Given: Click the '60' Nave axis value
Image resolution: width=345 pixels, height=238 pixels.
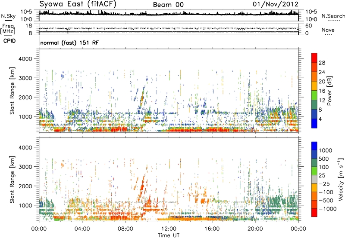Looking at the screenshot, I should pyautogui.click(x=308, y=26).
